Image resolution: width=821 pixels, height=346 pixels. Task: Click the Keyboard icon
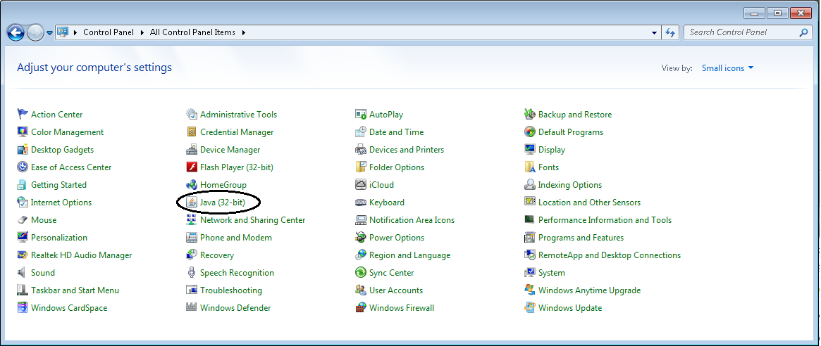(361, 203)
